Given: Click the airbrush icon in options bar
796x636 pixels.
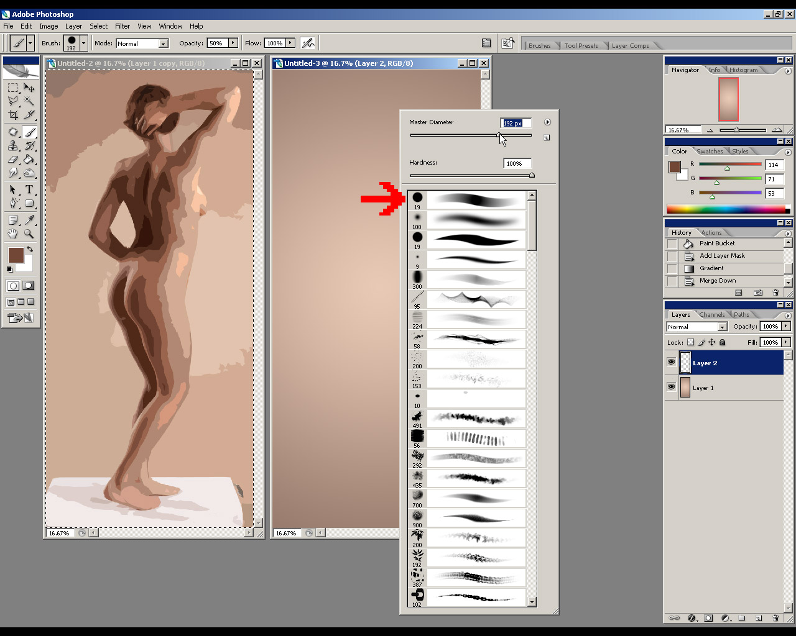Looking at the screenshot, I should point(308,43).
